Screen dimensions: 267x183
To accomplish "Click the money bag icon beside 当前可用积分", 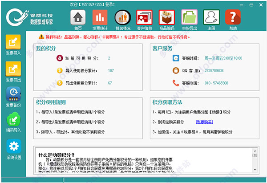I will (60, 58).
